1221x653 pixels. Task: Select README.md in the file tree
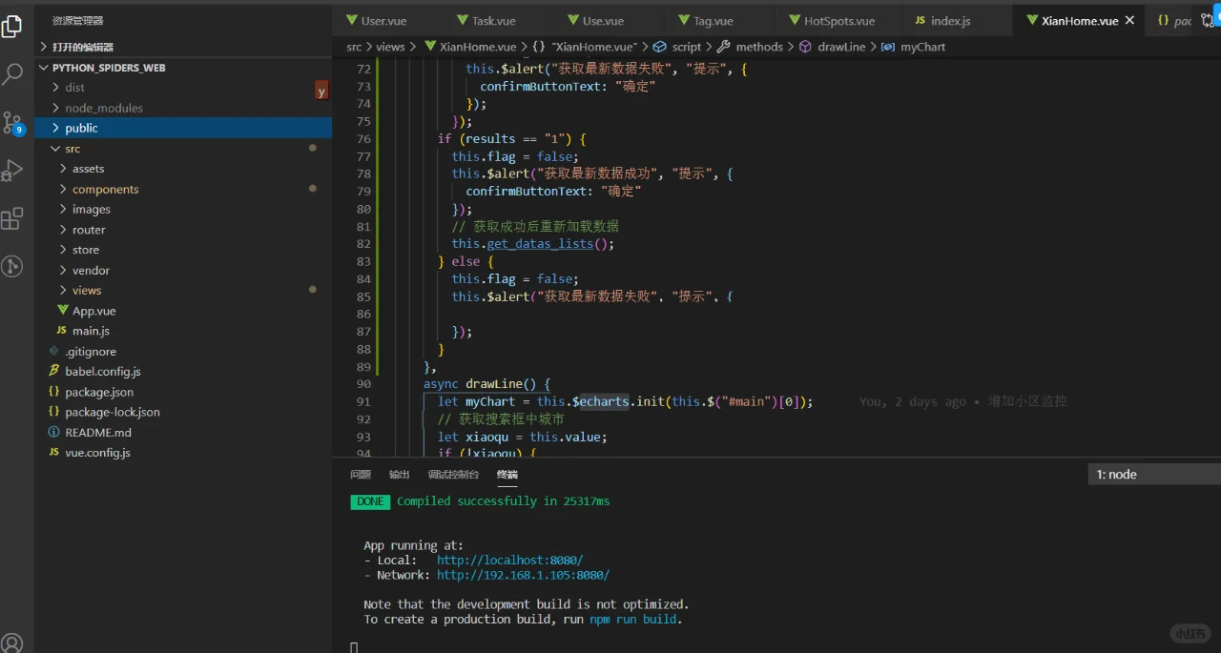[95, 432]
